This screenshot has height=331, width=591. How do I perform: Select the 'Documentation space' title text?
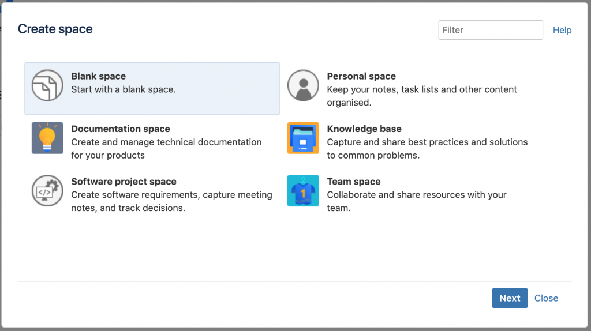(120, 129)
